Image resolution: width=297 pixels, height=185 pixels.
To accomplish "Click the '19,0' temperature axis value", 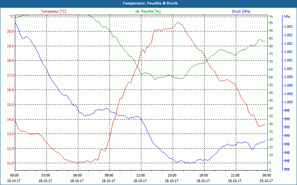I will coord(10,46).
